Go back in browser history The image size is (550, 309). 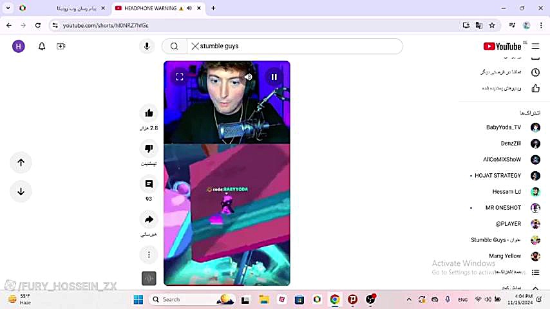point(9,25)
